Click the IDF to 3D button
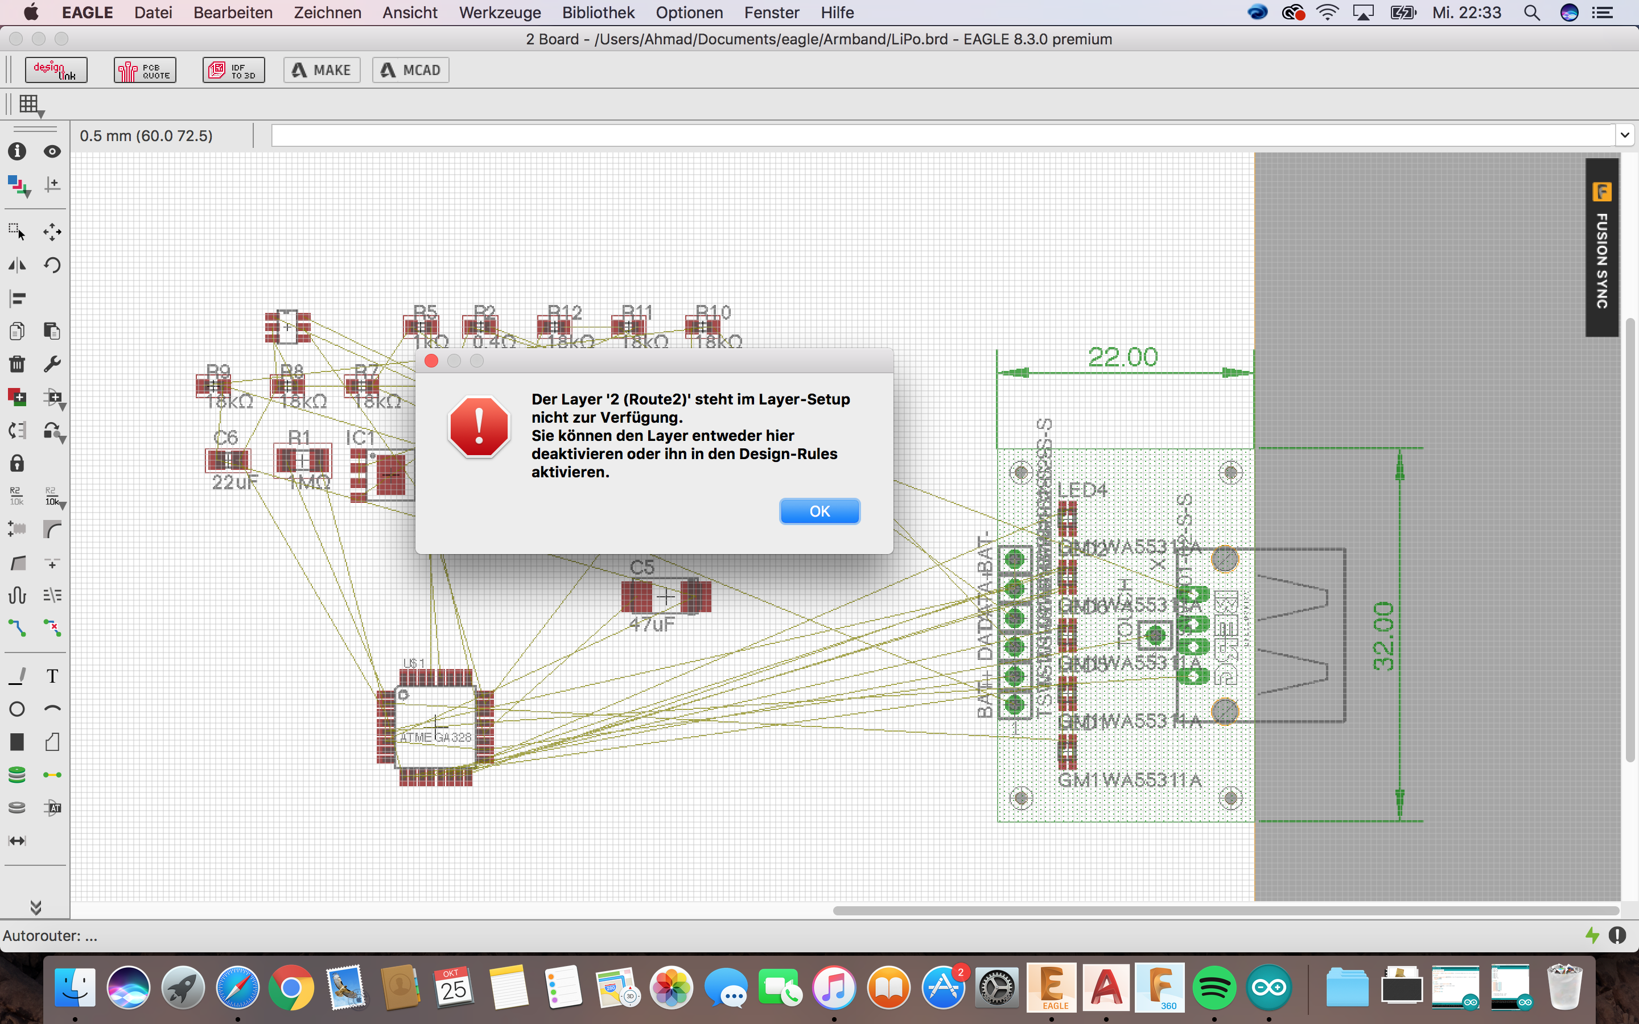Screen dimensions: 1639x1024 tap(234, 70)
